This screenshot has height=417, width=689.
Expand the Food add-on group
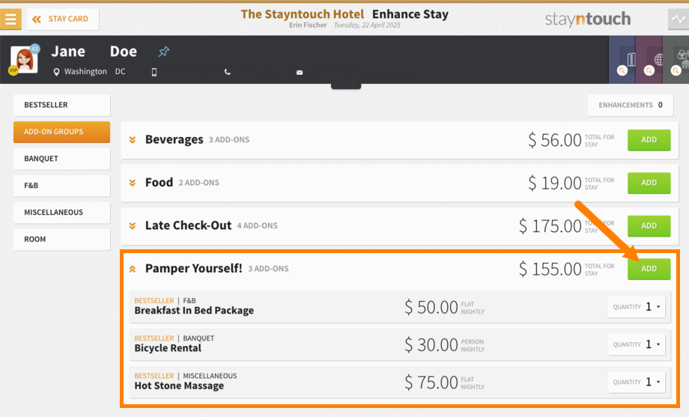133,183
